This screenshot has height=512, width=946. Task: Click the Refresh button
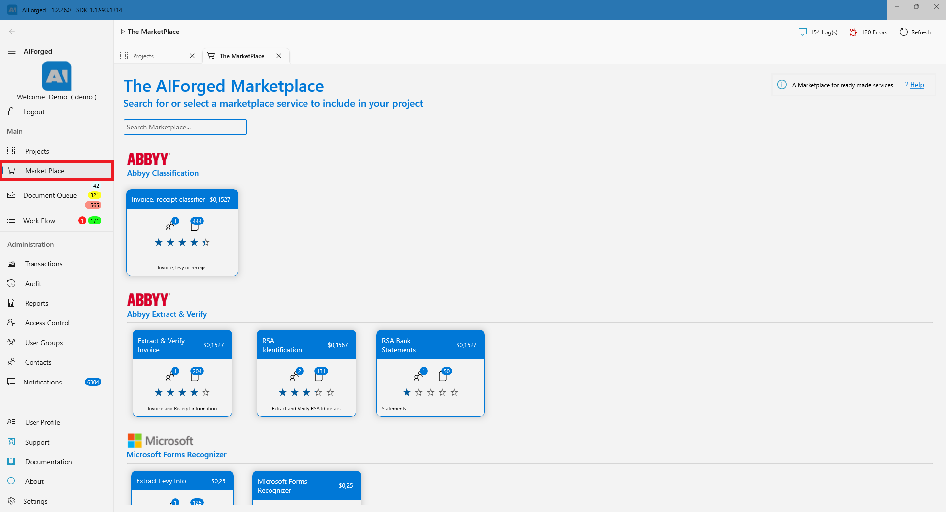click(x=915, y=32)
